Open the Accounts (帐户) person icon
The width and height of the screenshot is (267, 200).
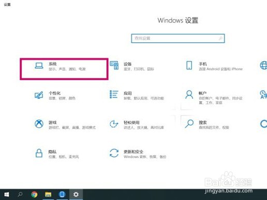189,95
